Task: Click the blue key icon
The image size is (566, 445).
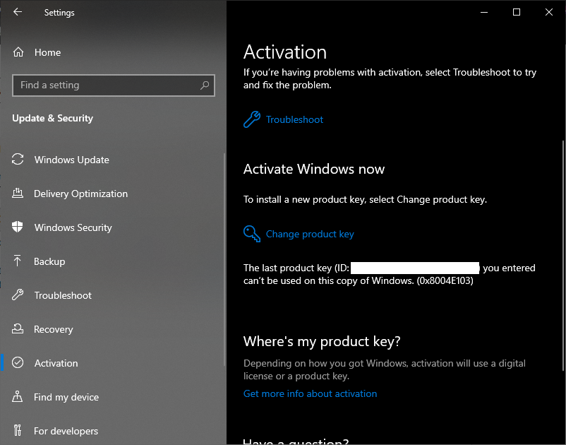Action: click(252, 234)
